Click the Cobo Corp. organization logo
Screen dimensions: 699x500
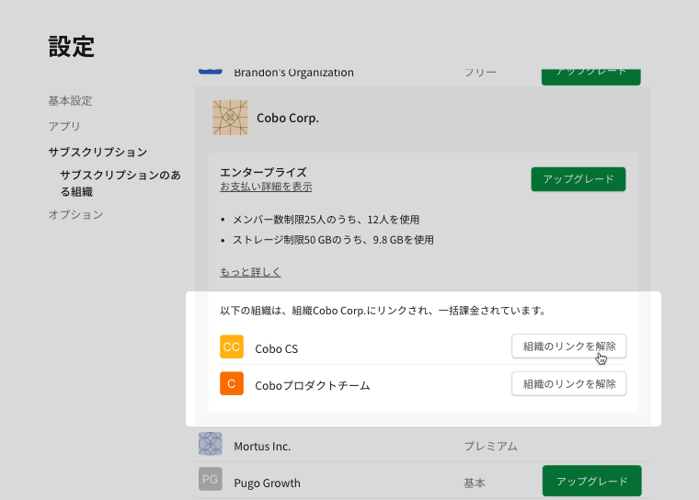(x=230, y=118)
